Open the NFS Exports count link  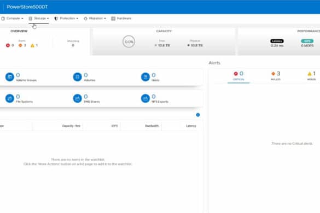coord(154,97)
